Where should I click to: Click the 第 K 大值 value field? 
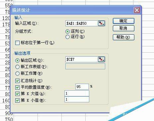point(77,93)
